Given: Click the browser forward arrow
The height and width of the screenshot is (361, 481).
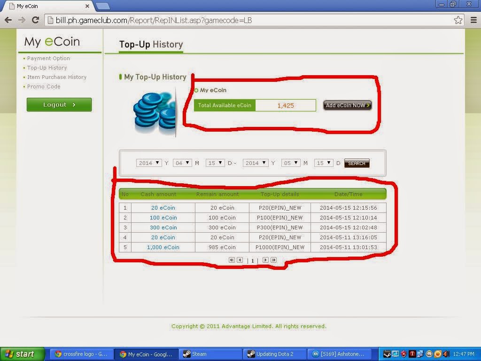Looking at the screenshot, I should (x=22, y=20).
